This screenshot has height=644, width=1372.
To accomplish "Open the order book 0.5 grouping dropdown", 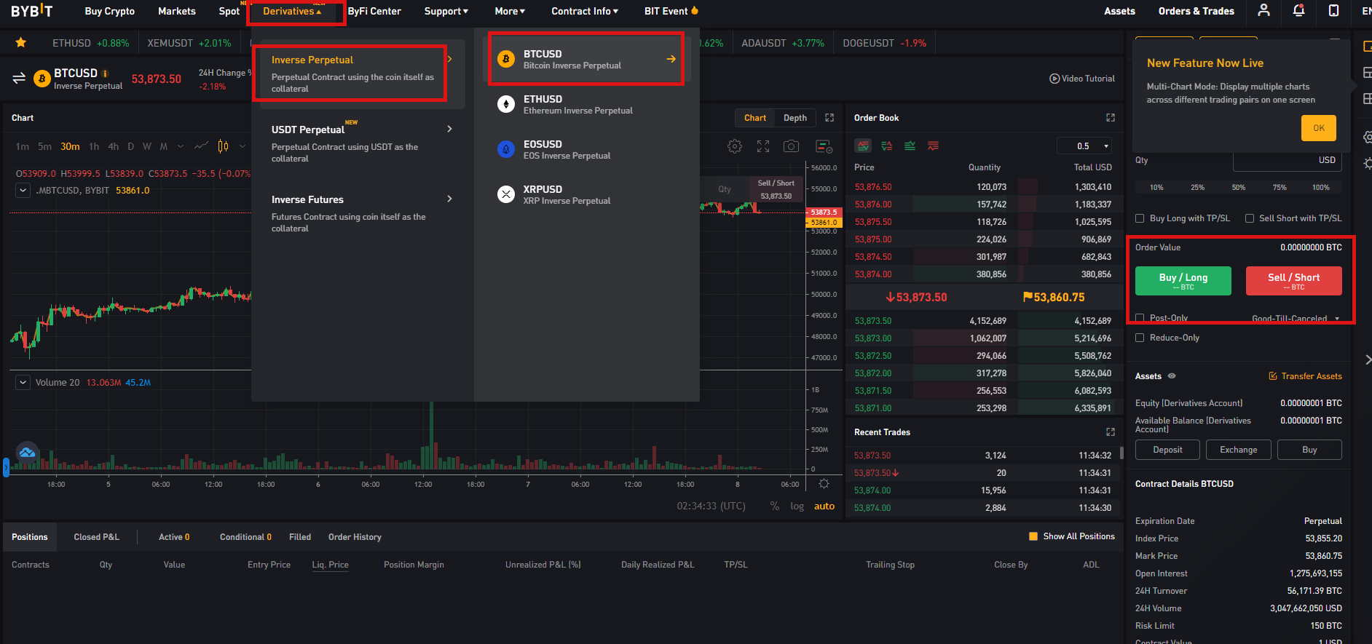I will tap(1084, 146).
